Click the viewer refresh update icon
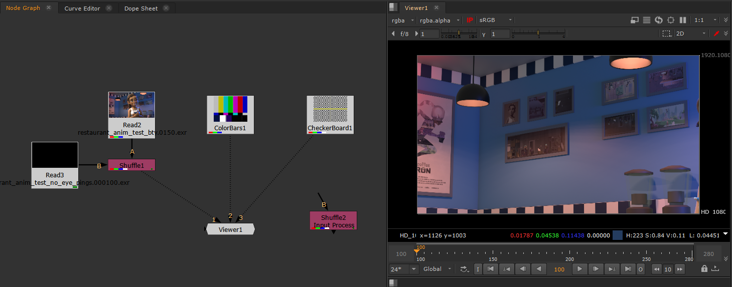 (x=659, y=20)
